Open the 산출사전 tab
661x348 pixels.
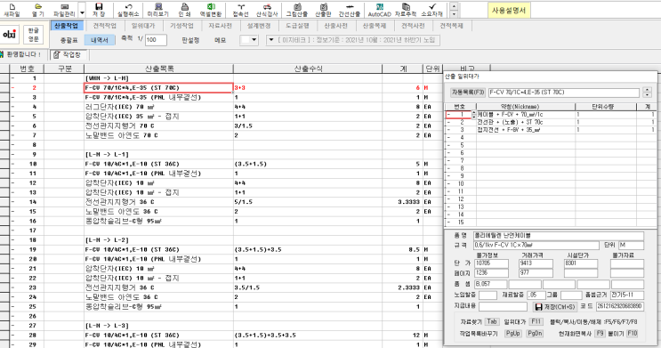pyautogui.click(x=335, y=26)
